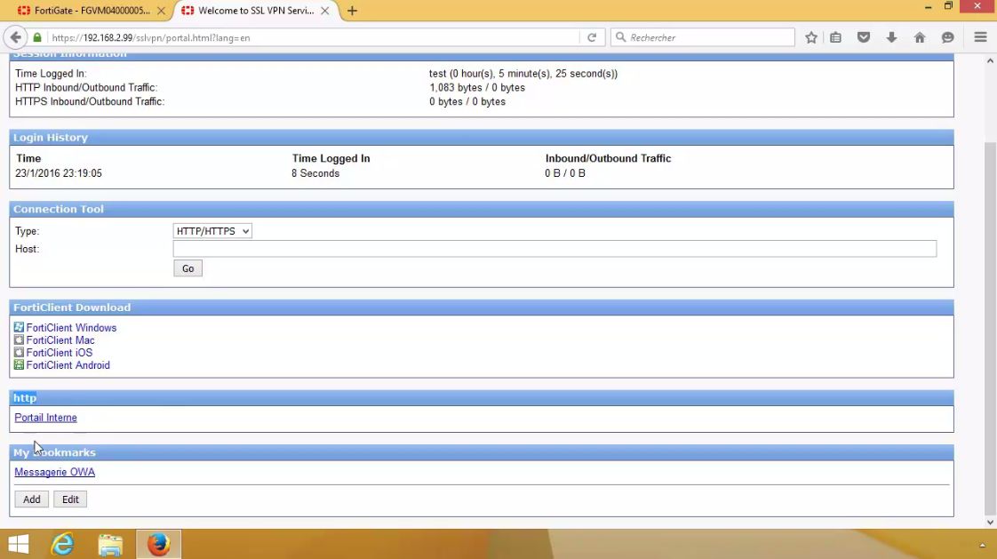Image resolution: width=997 pixels, height=559 pixels.
Task: Save page to Pocket icon
Action: pos(864,37)
